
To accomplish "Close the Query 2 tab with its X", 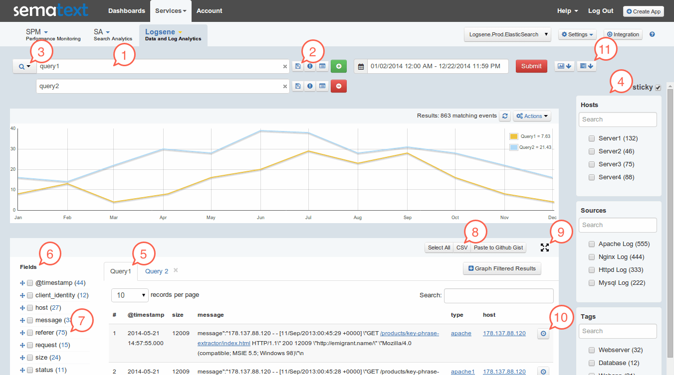I will (176, 270).
